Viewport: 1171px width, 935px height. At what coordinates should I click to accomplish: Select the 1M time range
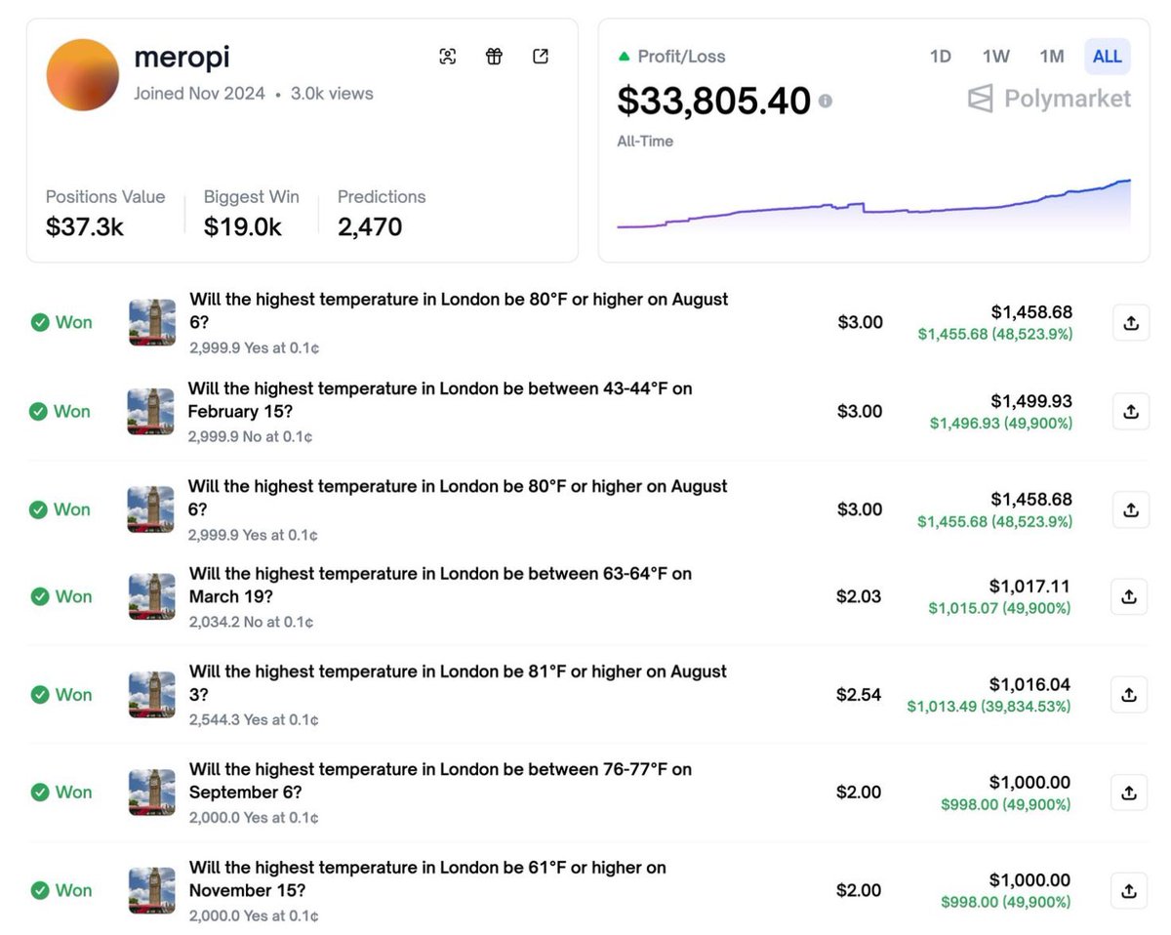point(1052,57)
